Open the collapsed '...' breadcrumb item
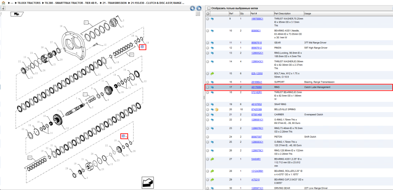The width and height of the screenshot is (393, 190). [x=12, y=3]
